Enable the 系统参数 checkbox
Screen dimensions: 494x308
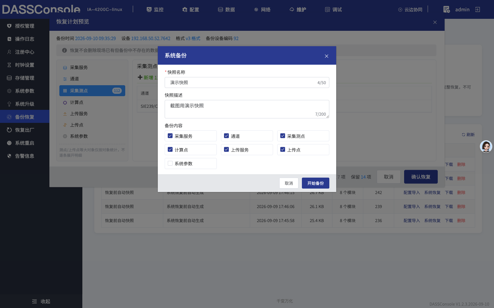pyautogui.click(x=170, y=163)
